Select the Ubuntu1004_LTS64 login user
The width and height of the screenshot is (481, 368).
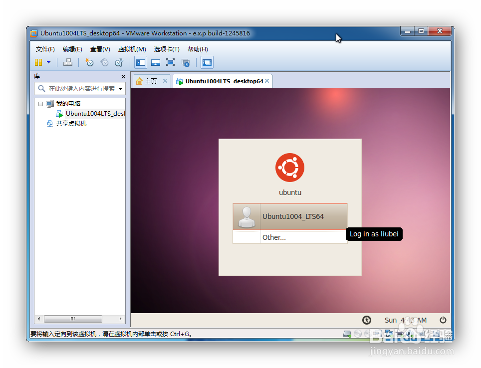(x=290, y=216)
